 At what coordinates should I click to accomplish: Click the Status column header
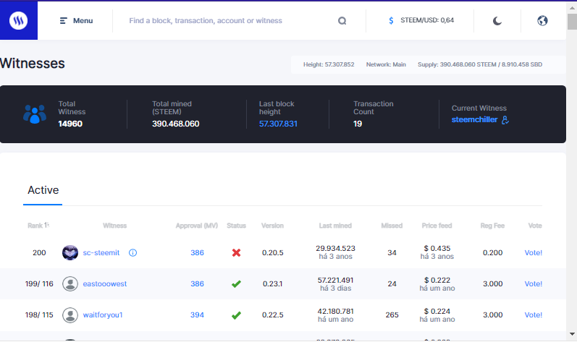[x=236, y=226]
